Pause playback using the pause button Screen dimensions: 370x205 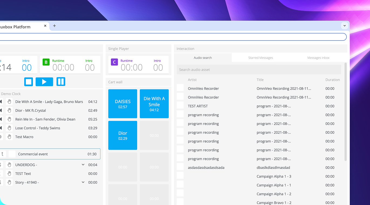pos(61,82)
